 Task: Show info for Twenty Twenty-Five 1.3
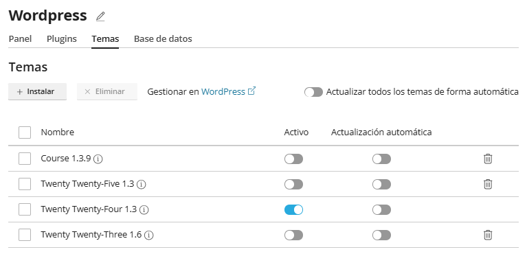coord(142,185)
